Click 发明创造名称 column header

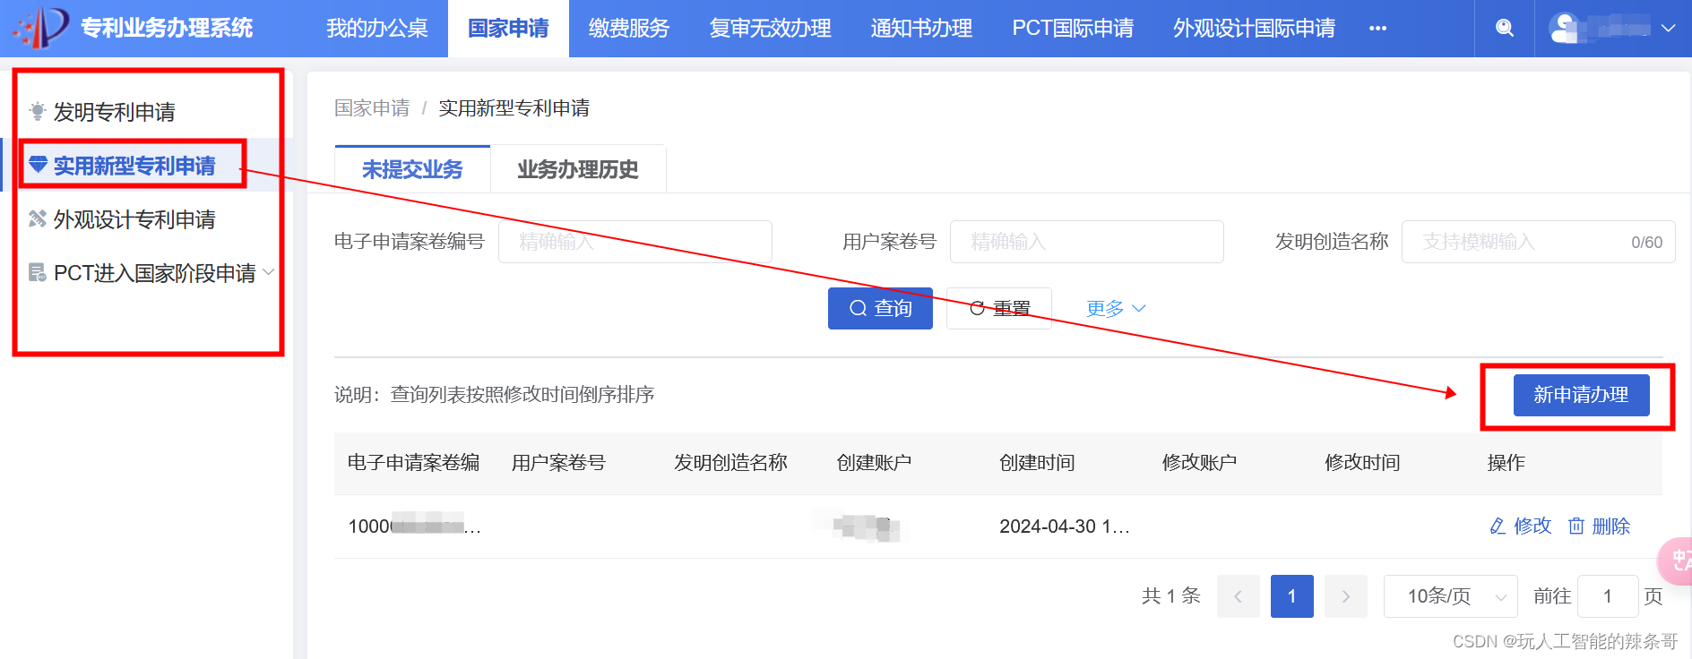coord(730,463)
